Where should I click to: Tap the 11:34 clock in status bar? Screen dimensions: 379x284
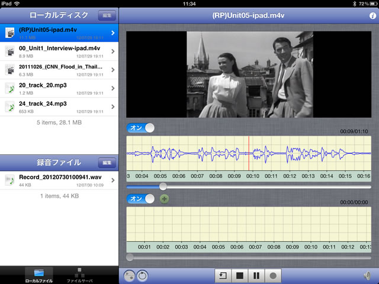click(189, 4)
